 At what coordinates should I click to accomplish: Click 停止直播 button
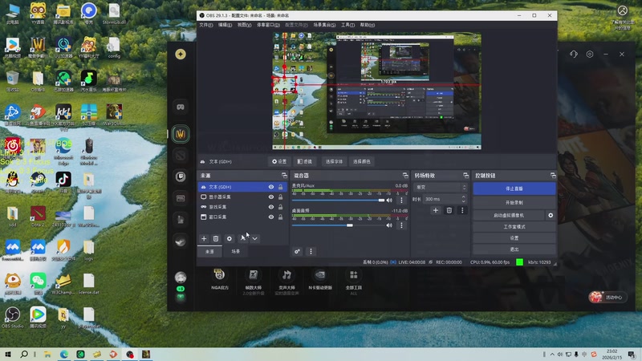514,189
